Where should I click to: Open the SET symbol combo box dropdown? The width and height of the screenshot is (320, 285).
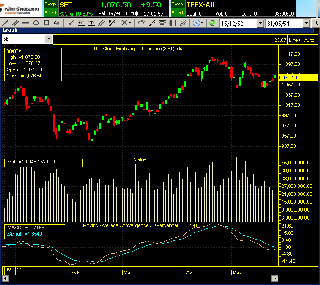tap(49, 39)
